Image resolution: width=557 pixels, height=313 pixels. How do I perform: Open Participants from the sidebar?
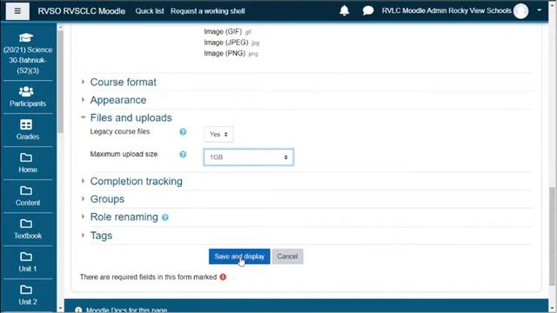click(x=28, y=97)
